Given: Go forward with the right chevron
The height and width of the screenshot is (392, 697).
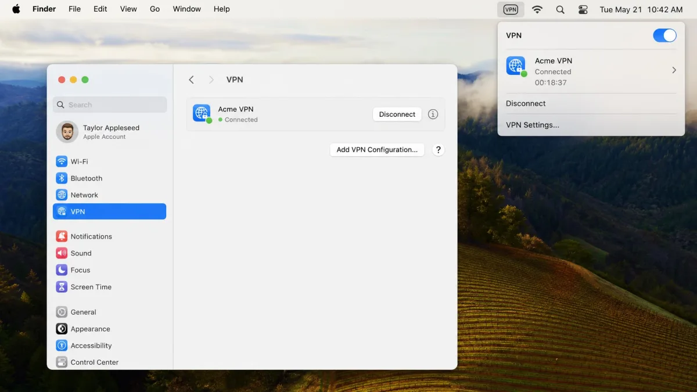Looking at the screenshot, I should 211,80.
